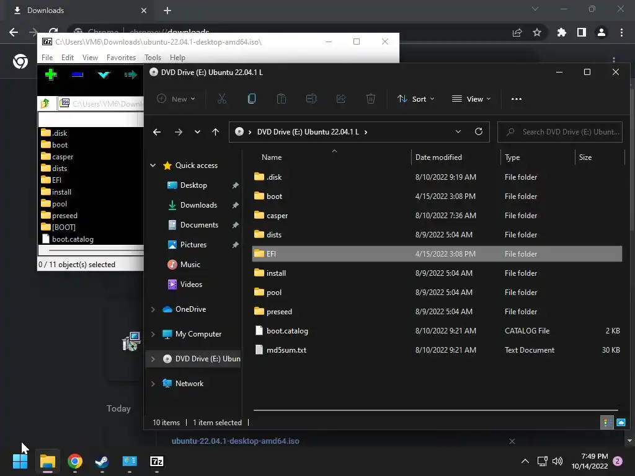Go up one folder level in Explorer

(215, 132)
